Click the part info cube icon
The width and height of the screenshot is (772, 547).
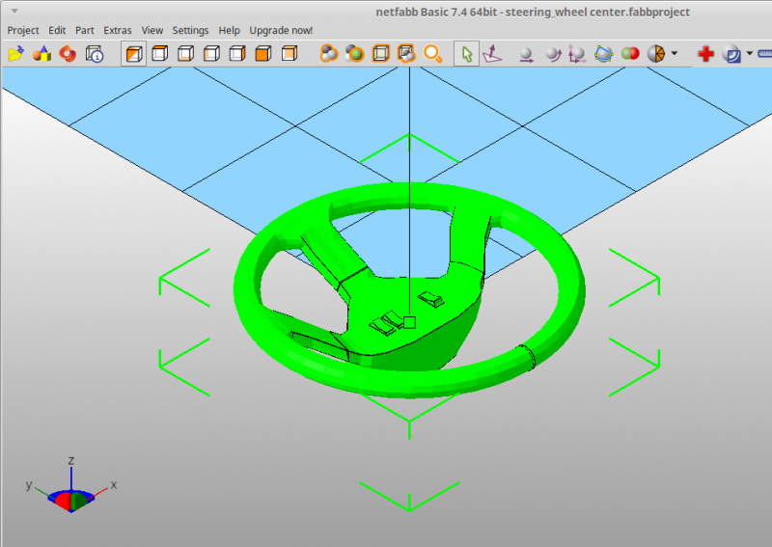(x=95, y=54)
